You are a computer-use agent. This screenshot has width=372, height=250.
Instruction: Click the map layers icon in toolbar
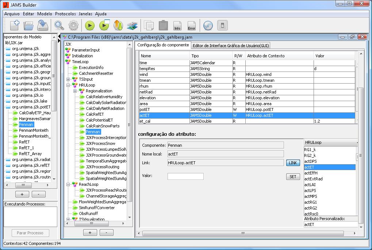132,26
